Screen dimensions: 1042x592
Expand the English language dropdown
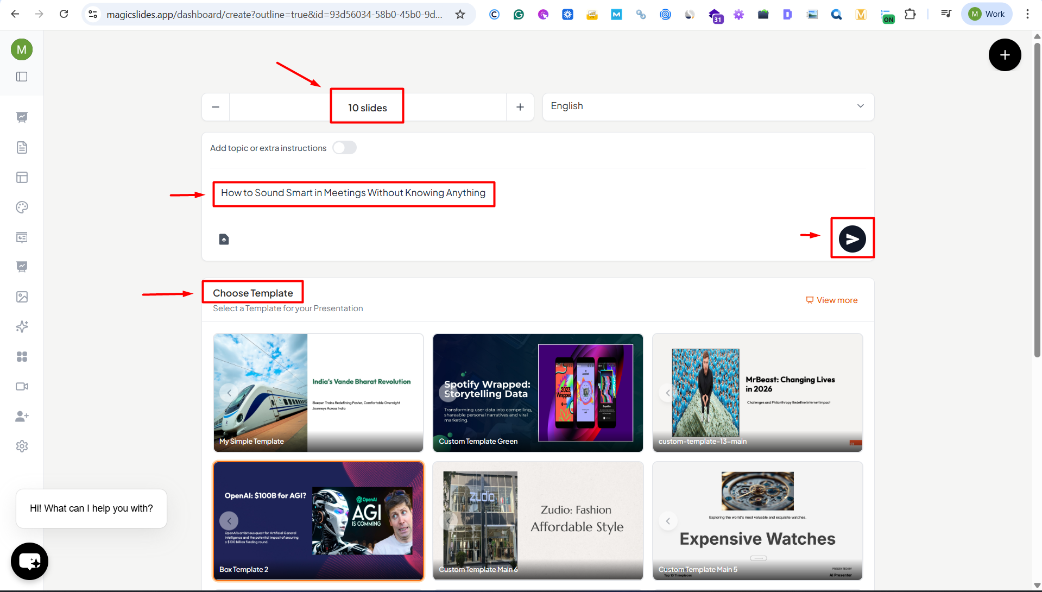pos(708,106)
